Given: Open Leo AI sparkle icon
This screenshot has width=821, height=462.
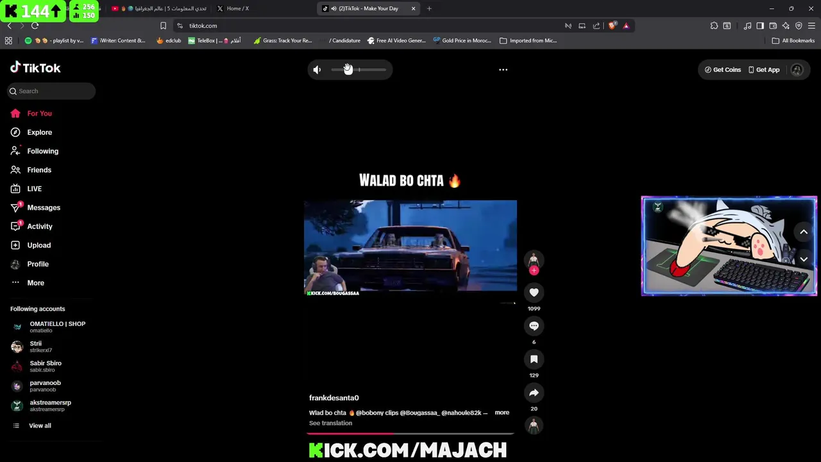Looking at the screenshot, I should coord(786,26).
